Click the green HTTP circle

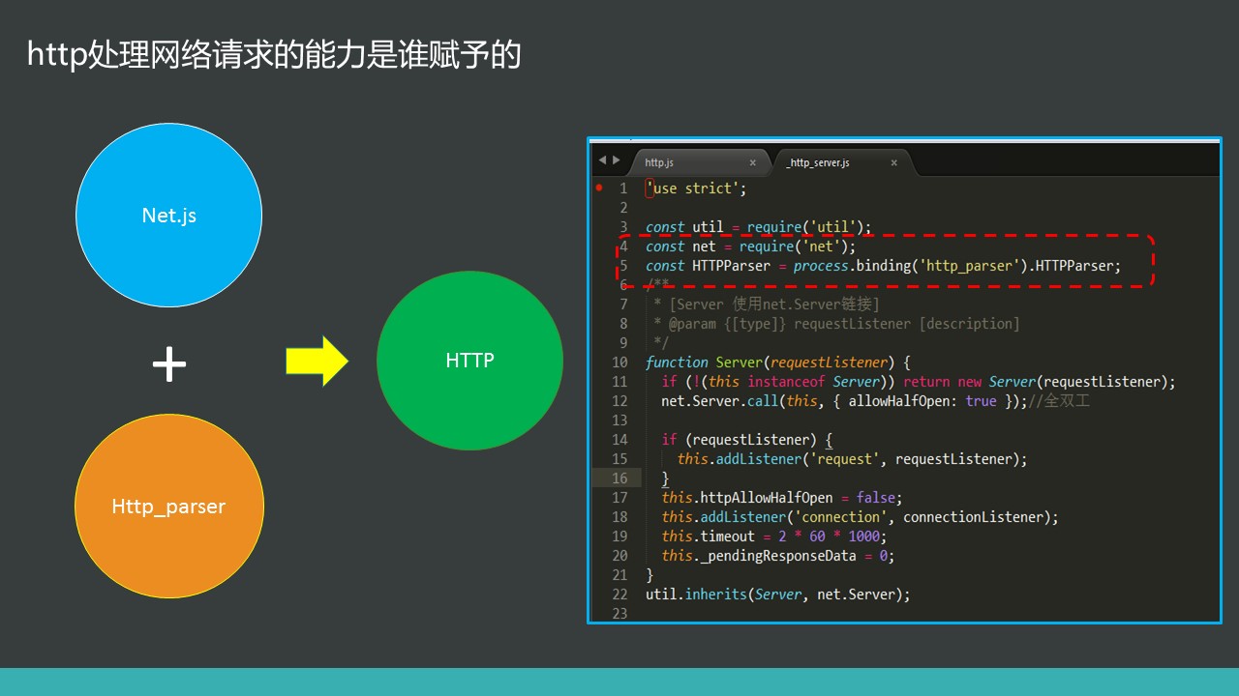[469, 361]
